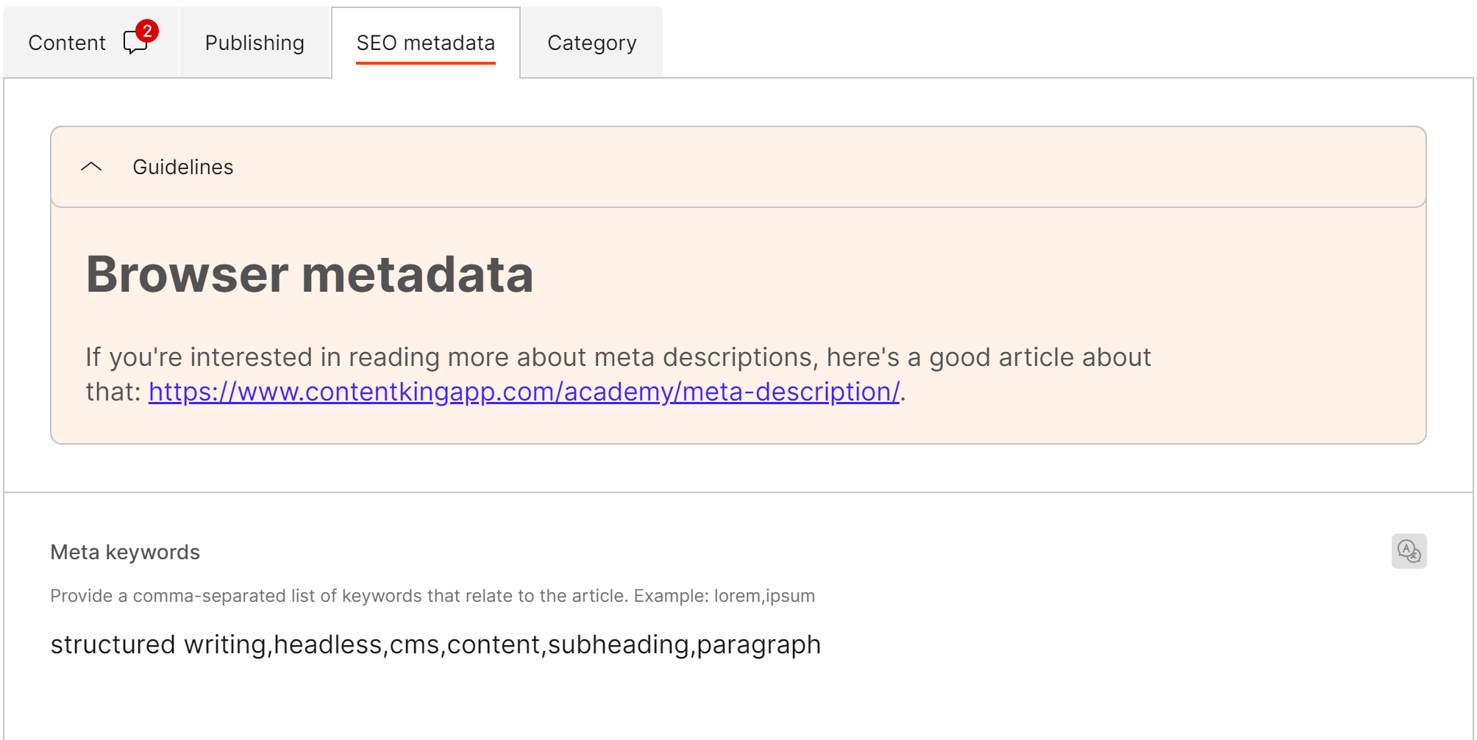Click the 'structured writing' keyword text

click(x=157, y=644)
